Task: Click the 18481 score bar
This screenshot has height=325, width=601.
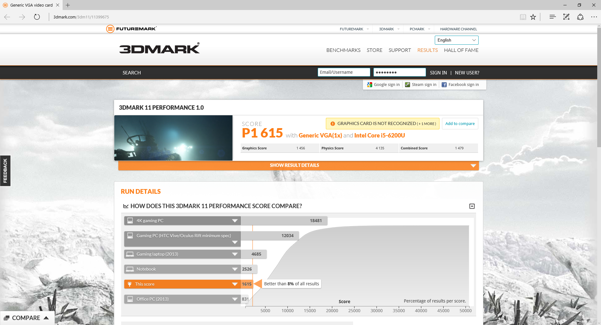Action: [284, 221]
